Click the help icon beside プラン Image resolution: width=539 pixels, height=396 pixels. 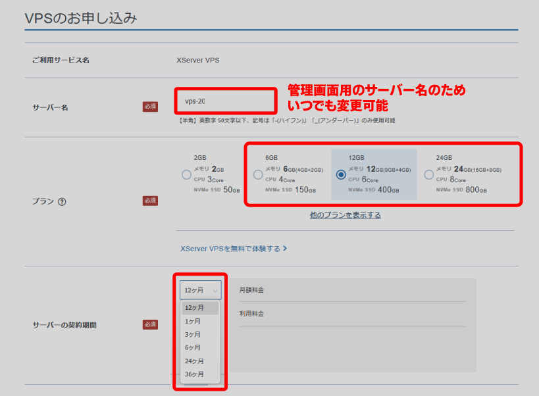coord(62,201)
